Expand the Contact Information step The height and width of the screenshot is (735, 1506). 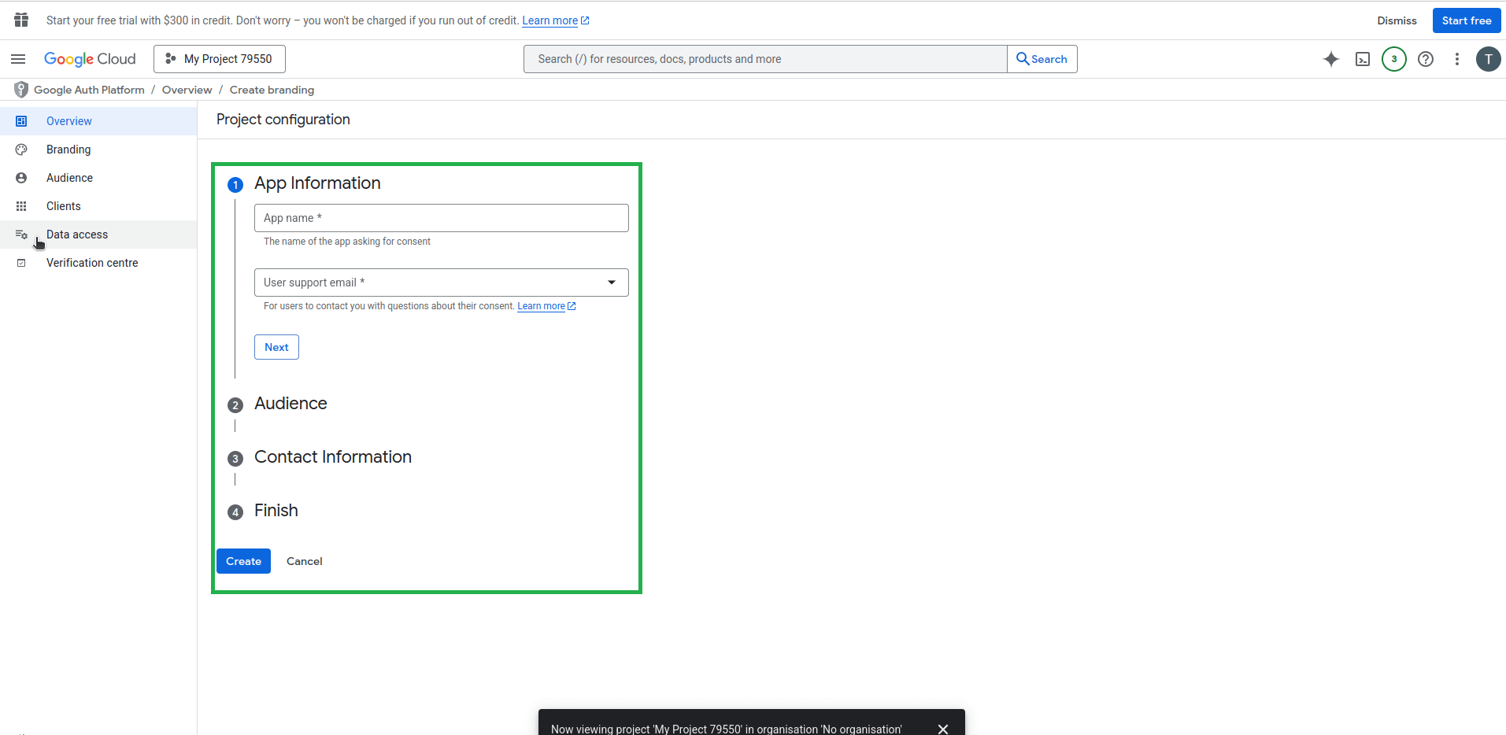(332, 457)
